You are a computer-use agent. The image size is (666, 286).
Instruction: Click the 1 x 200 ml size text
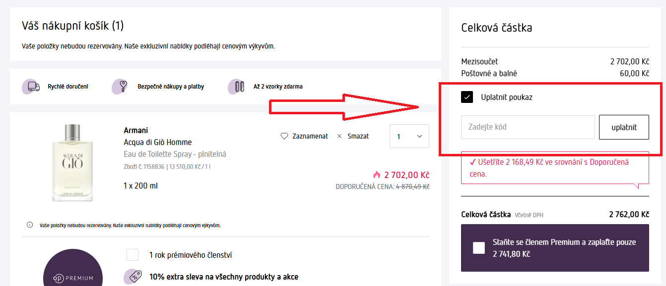pyautogui.click(x=140, y=186)
